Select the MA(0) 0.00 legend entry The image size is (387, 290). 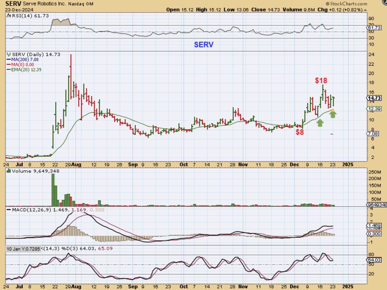click(x=20, y=64)
